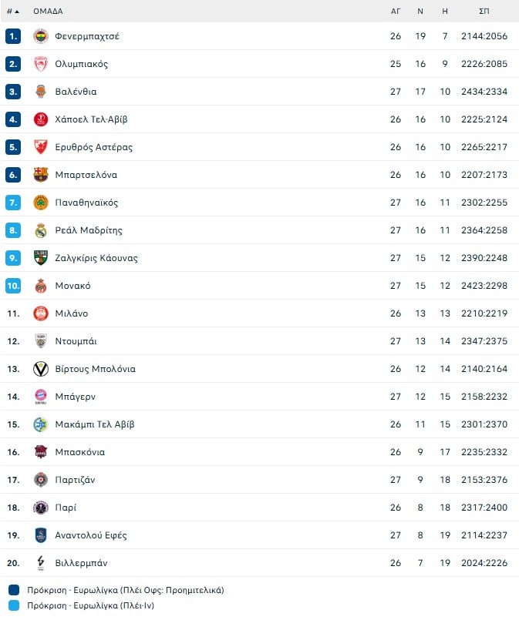The width and height of the screenshot is (519, 620).
Task: Click the rank 1 position badge
Action: coord(13,36)
